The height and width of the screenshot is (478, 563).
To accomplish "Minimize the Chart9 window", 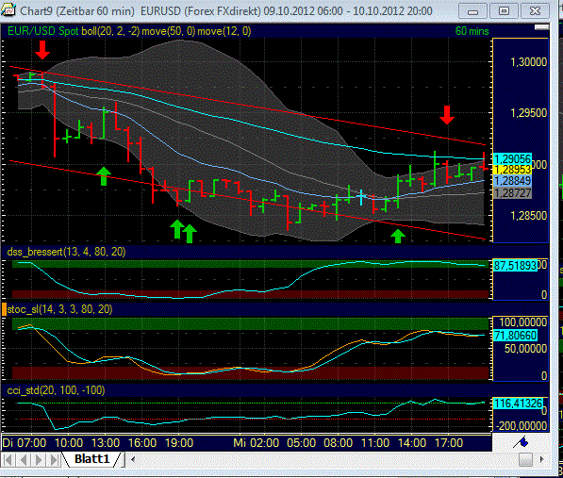I will pyautogui.click(x=472, y=11).
